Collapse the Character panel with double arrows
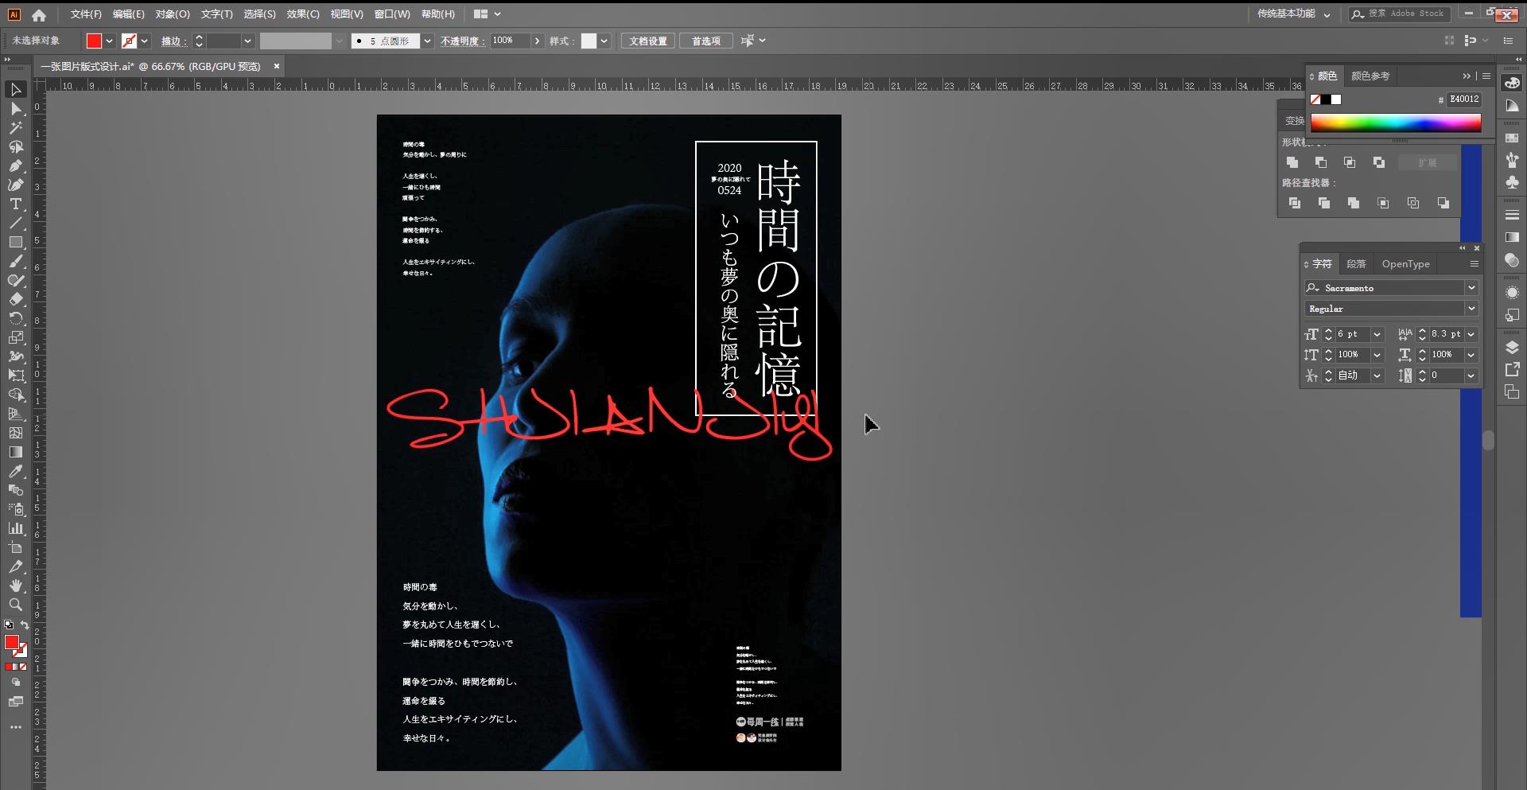This screenshot has height=790, width=1527. tap(1462, 248)
